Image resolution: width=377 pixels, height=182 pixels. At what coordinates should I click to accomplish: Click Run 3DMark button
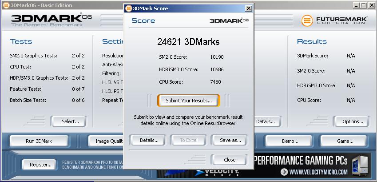[x=39, y=141]
